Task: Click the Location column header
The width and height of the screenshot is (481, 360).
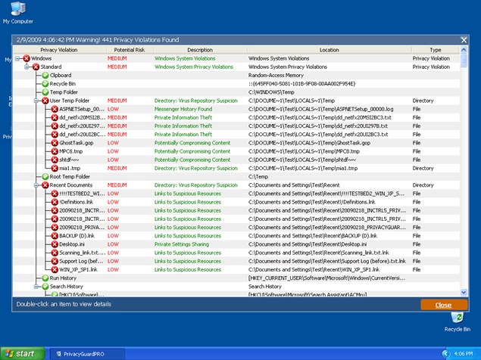Action: point(329,49)
